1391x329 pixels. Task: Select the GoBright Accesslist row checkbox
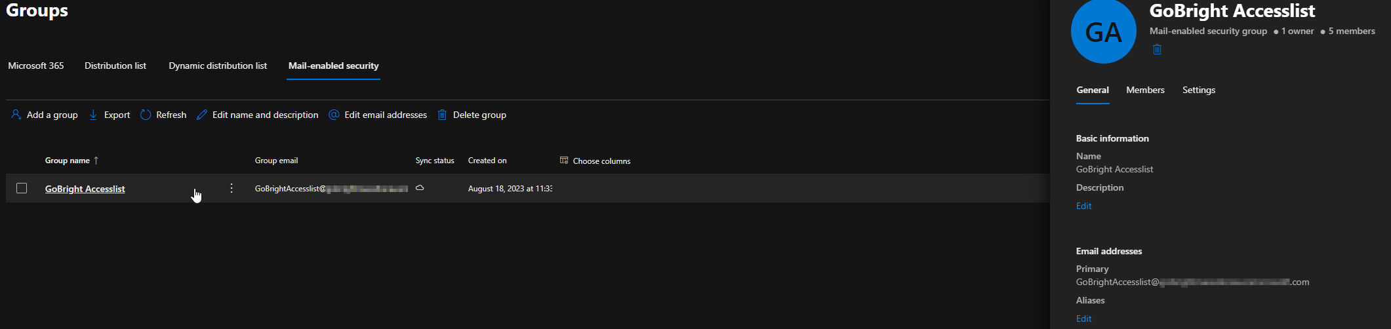(x=22, y=189)
